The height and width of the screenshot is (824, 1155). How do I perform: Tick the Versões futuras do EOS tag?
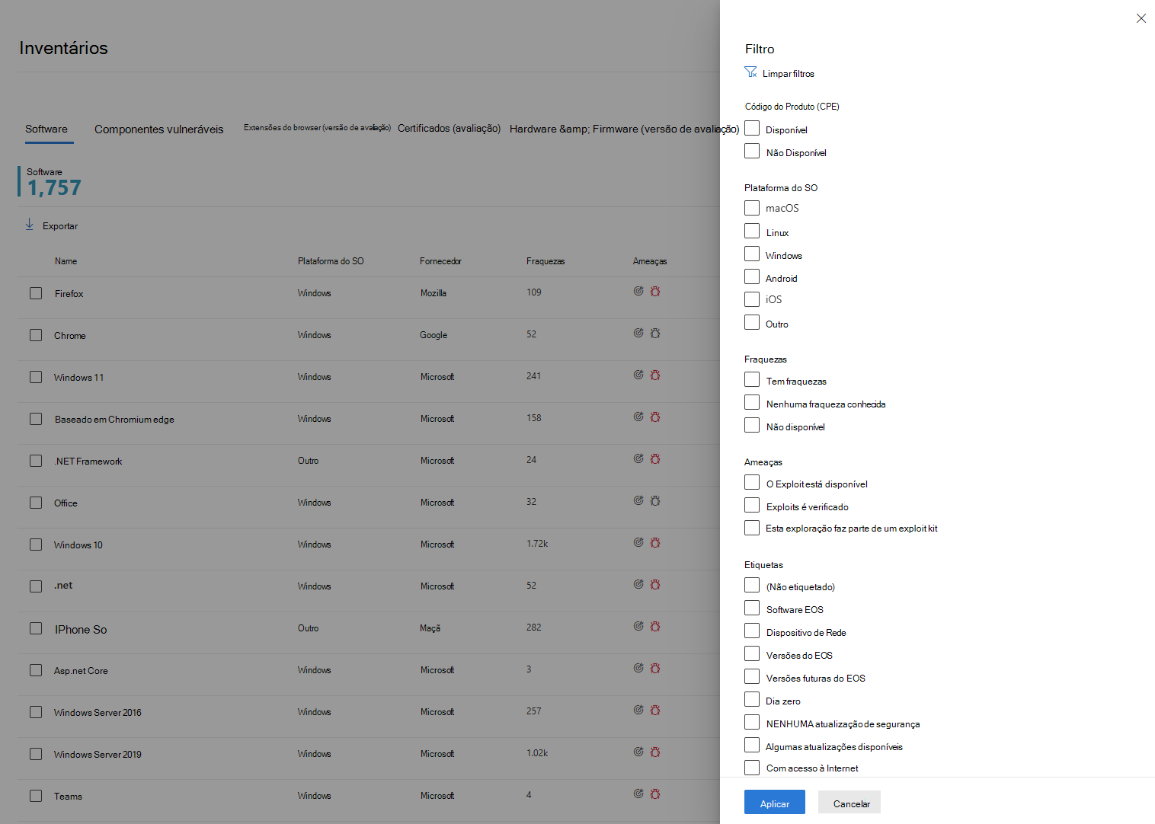pyautogui.click(x=752, y=676)
